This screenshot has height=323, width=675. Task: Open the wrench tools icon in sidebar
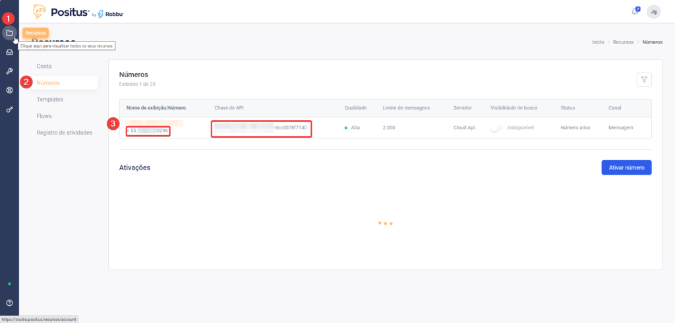[x=9, y=71]
